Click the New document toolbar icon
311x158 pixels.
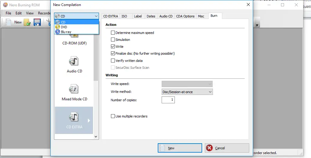pyautogui.click(x=8, y=22)
